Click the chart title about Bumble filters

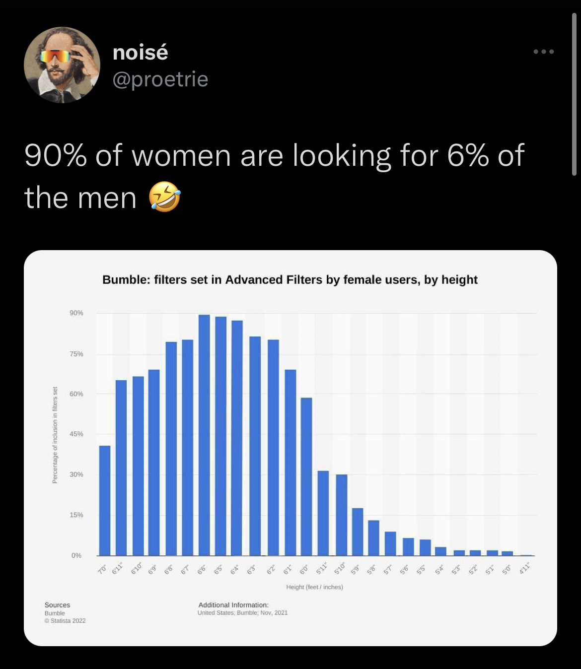[x=290, y=280]
